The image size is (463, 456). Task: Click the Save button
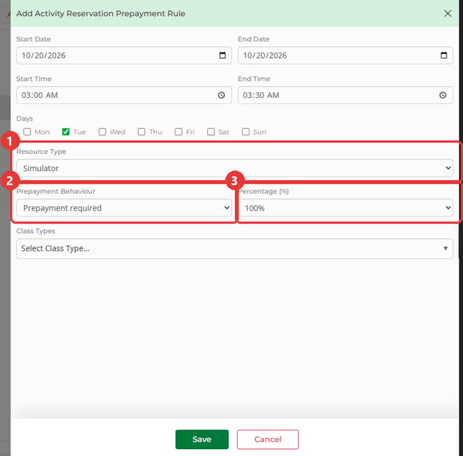[202, 439]
